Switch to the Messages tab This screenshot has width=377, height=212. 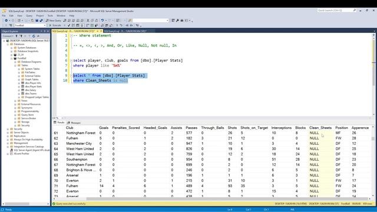[74, 122]
